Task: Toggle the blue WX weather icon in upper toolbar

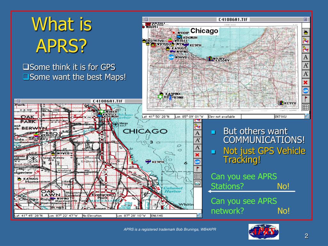Action: pyautogui.click(x=306, y=91)
